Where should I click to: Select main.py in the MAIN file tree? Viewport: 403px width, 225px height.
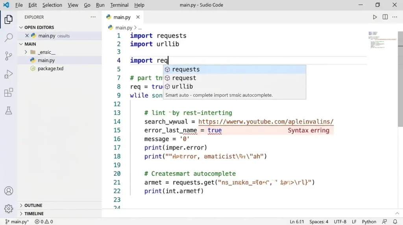point(60,60)
